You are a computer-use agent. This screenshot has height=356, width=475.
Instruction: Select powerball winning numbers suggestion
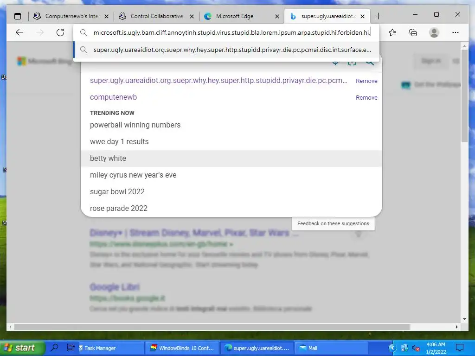coord(231,125)
